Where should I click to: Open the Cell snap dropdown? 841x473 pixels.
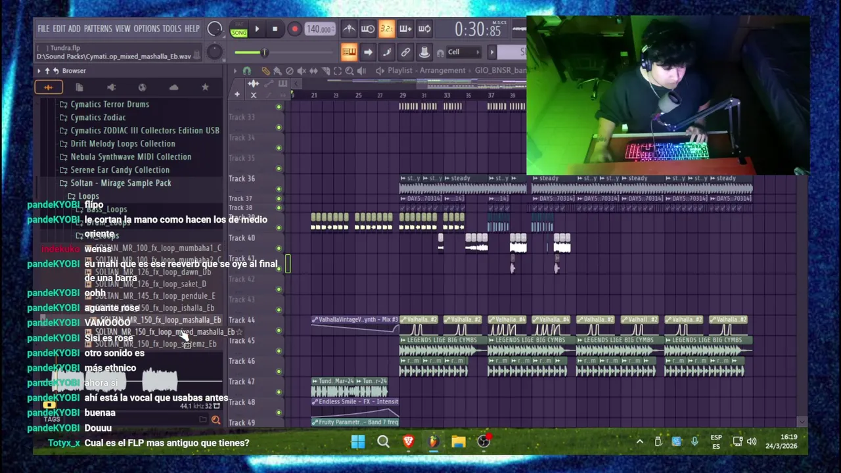pos(465,52)
